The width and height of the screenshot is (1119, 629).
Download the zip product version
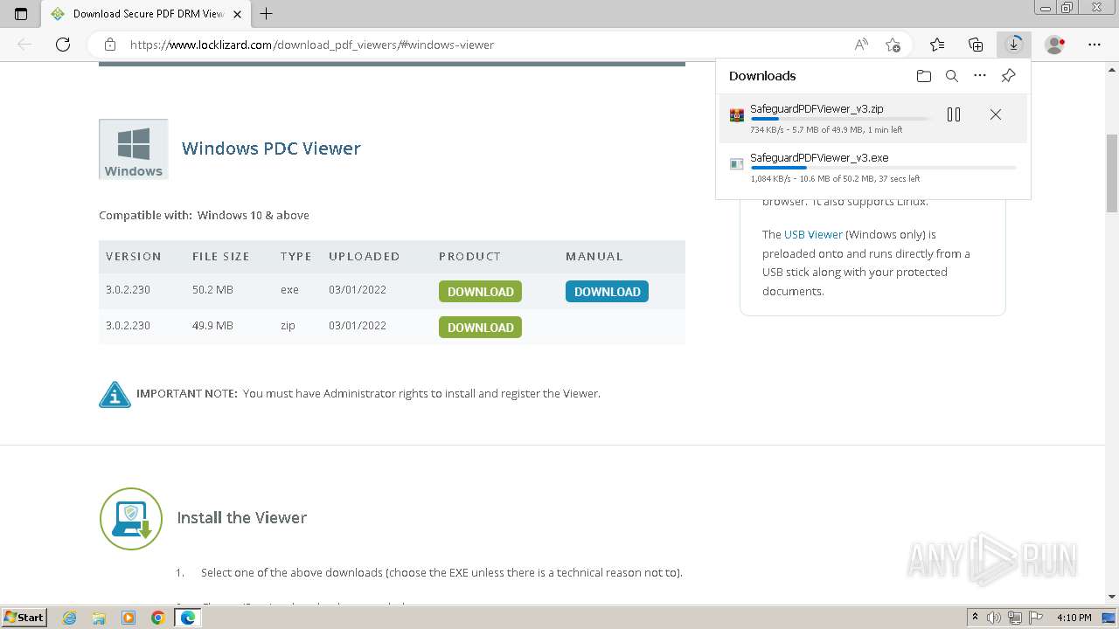click(x=480, y=328)
